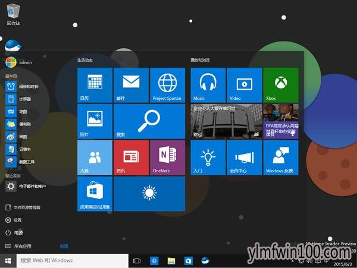Open the Store icon in the taskbar
357x268 pixels.
coord(188,261)
